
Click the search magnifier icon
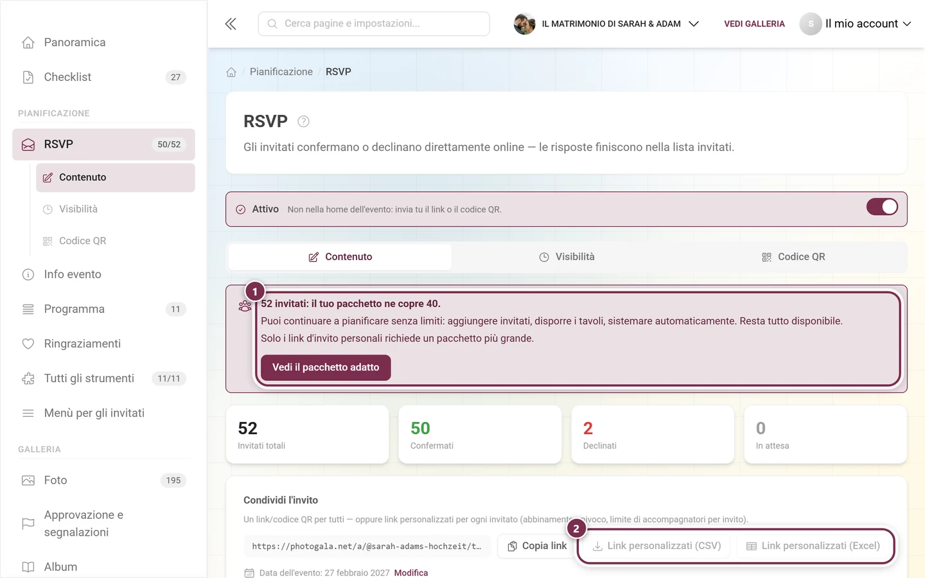tap(272, 24)
